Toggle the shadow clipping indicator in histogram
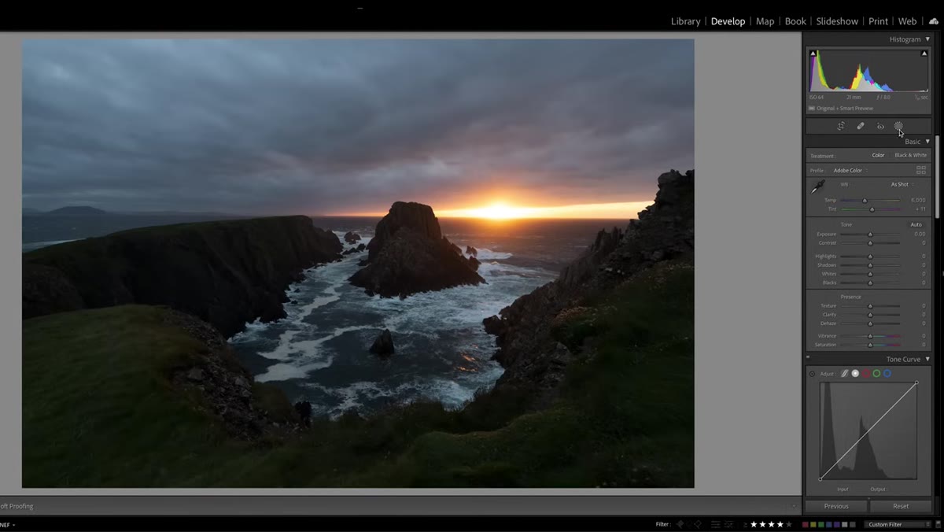This screenshot has width=944, height=532. 813,54
